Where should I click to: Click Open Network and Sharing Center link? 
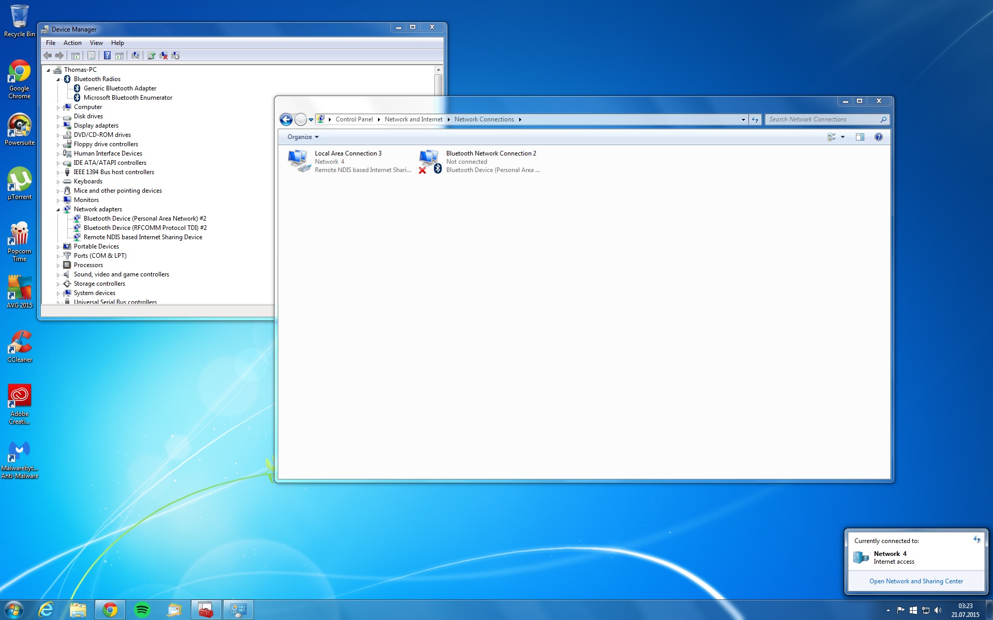[916, 581]
